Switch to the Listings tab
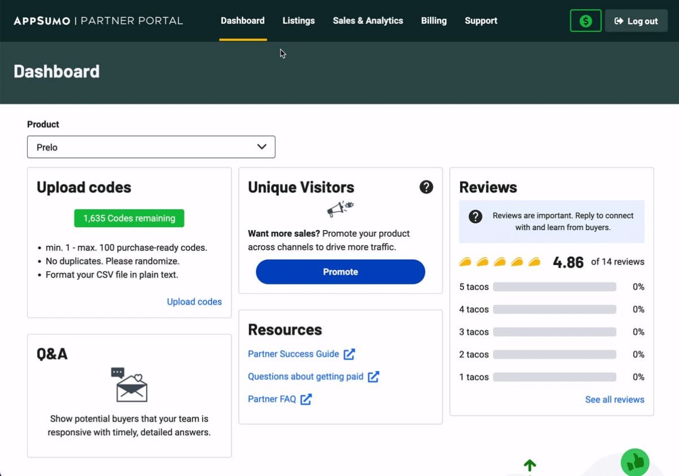This screenshot has height=476, width=679. pos(298,20)
